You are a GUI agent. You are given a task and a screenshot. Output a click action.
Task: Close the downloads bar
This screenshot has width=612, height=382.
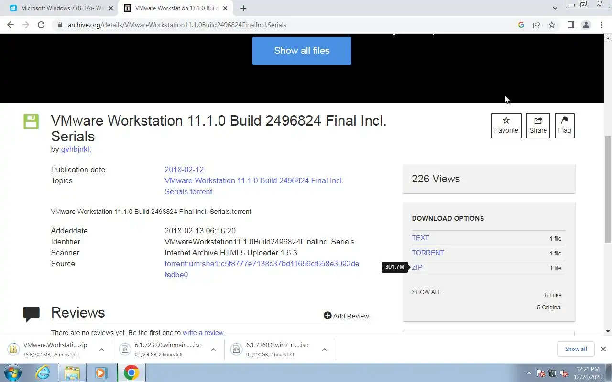pos(603,349)
